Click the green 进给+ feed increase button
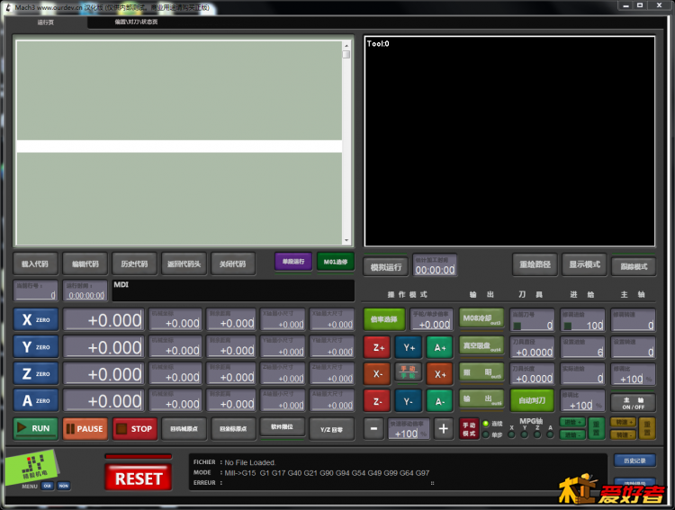This screenshot has height=510, width=675. [572, 422]
